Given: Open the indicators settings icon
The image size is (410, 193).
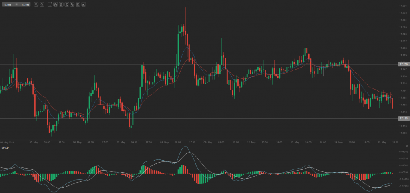Looking at the screenshot, I should point(61,4).
